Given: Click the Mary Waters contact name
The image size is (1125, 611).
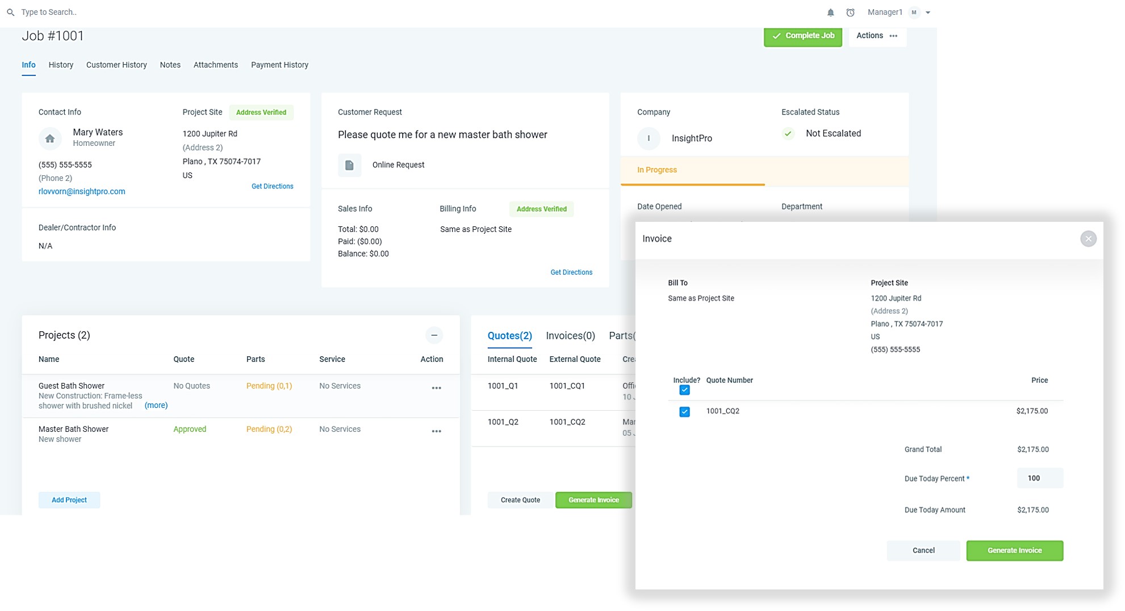Looking at the screenshot, I should 98,132.
